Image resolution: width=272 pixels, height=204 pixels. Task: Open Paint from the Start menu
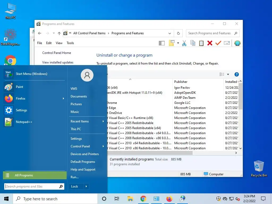(x=34, y=87)
